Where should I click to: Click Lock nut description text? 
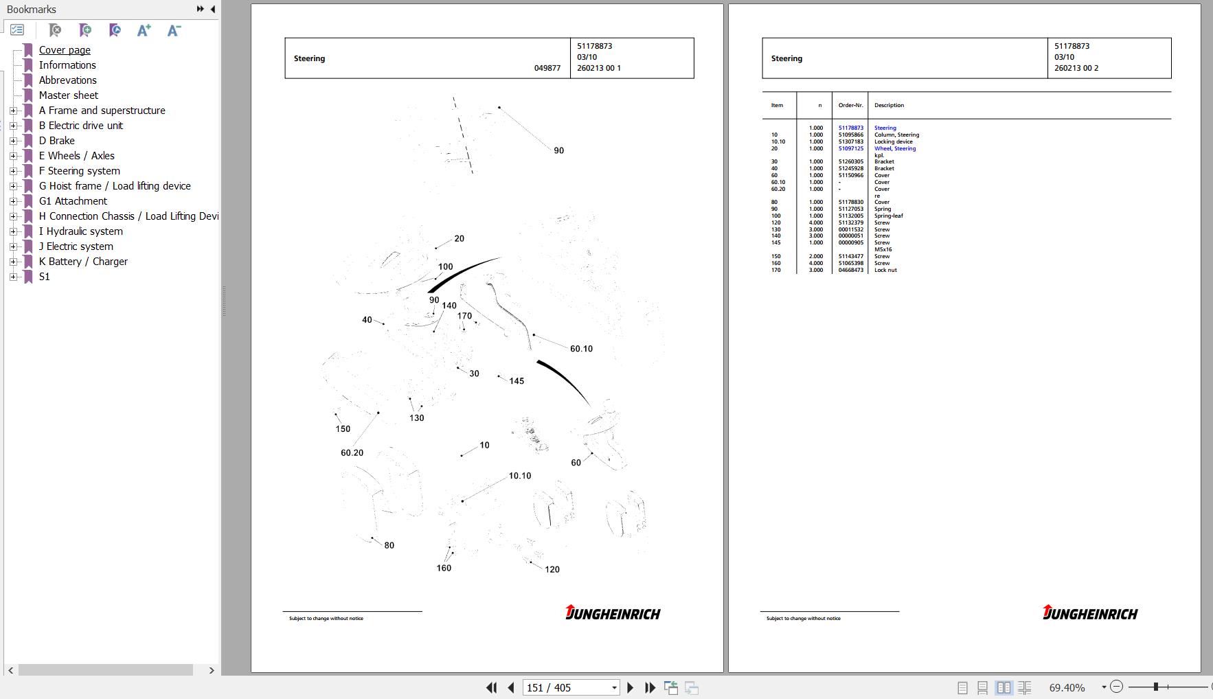[x=885, y=270]
